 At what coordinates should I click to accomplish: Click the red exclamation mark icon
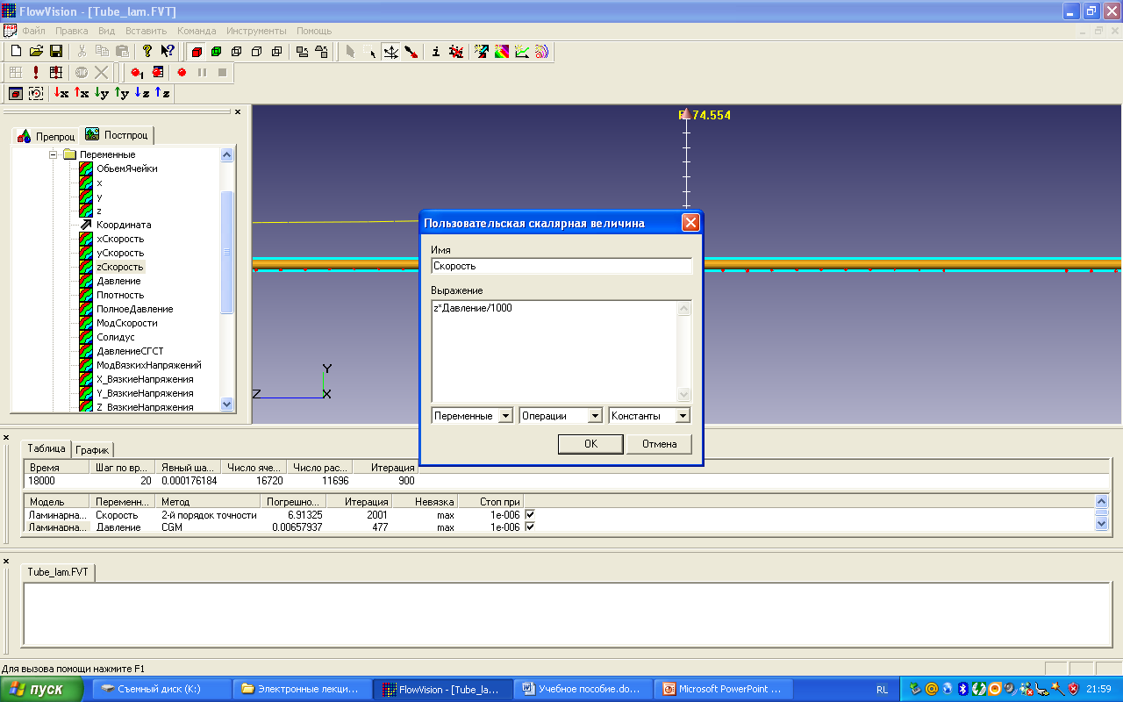coord(36,72)
